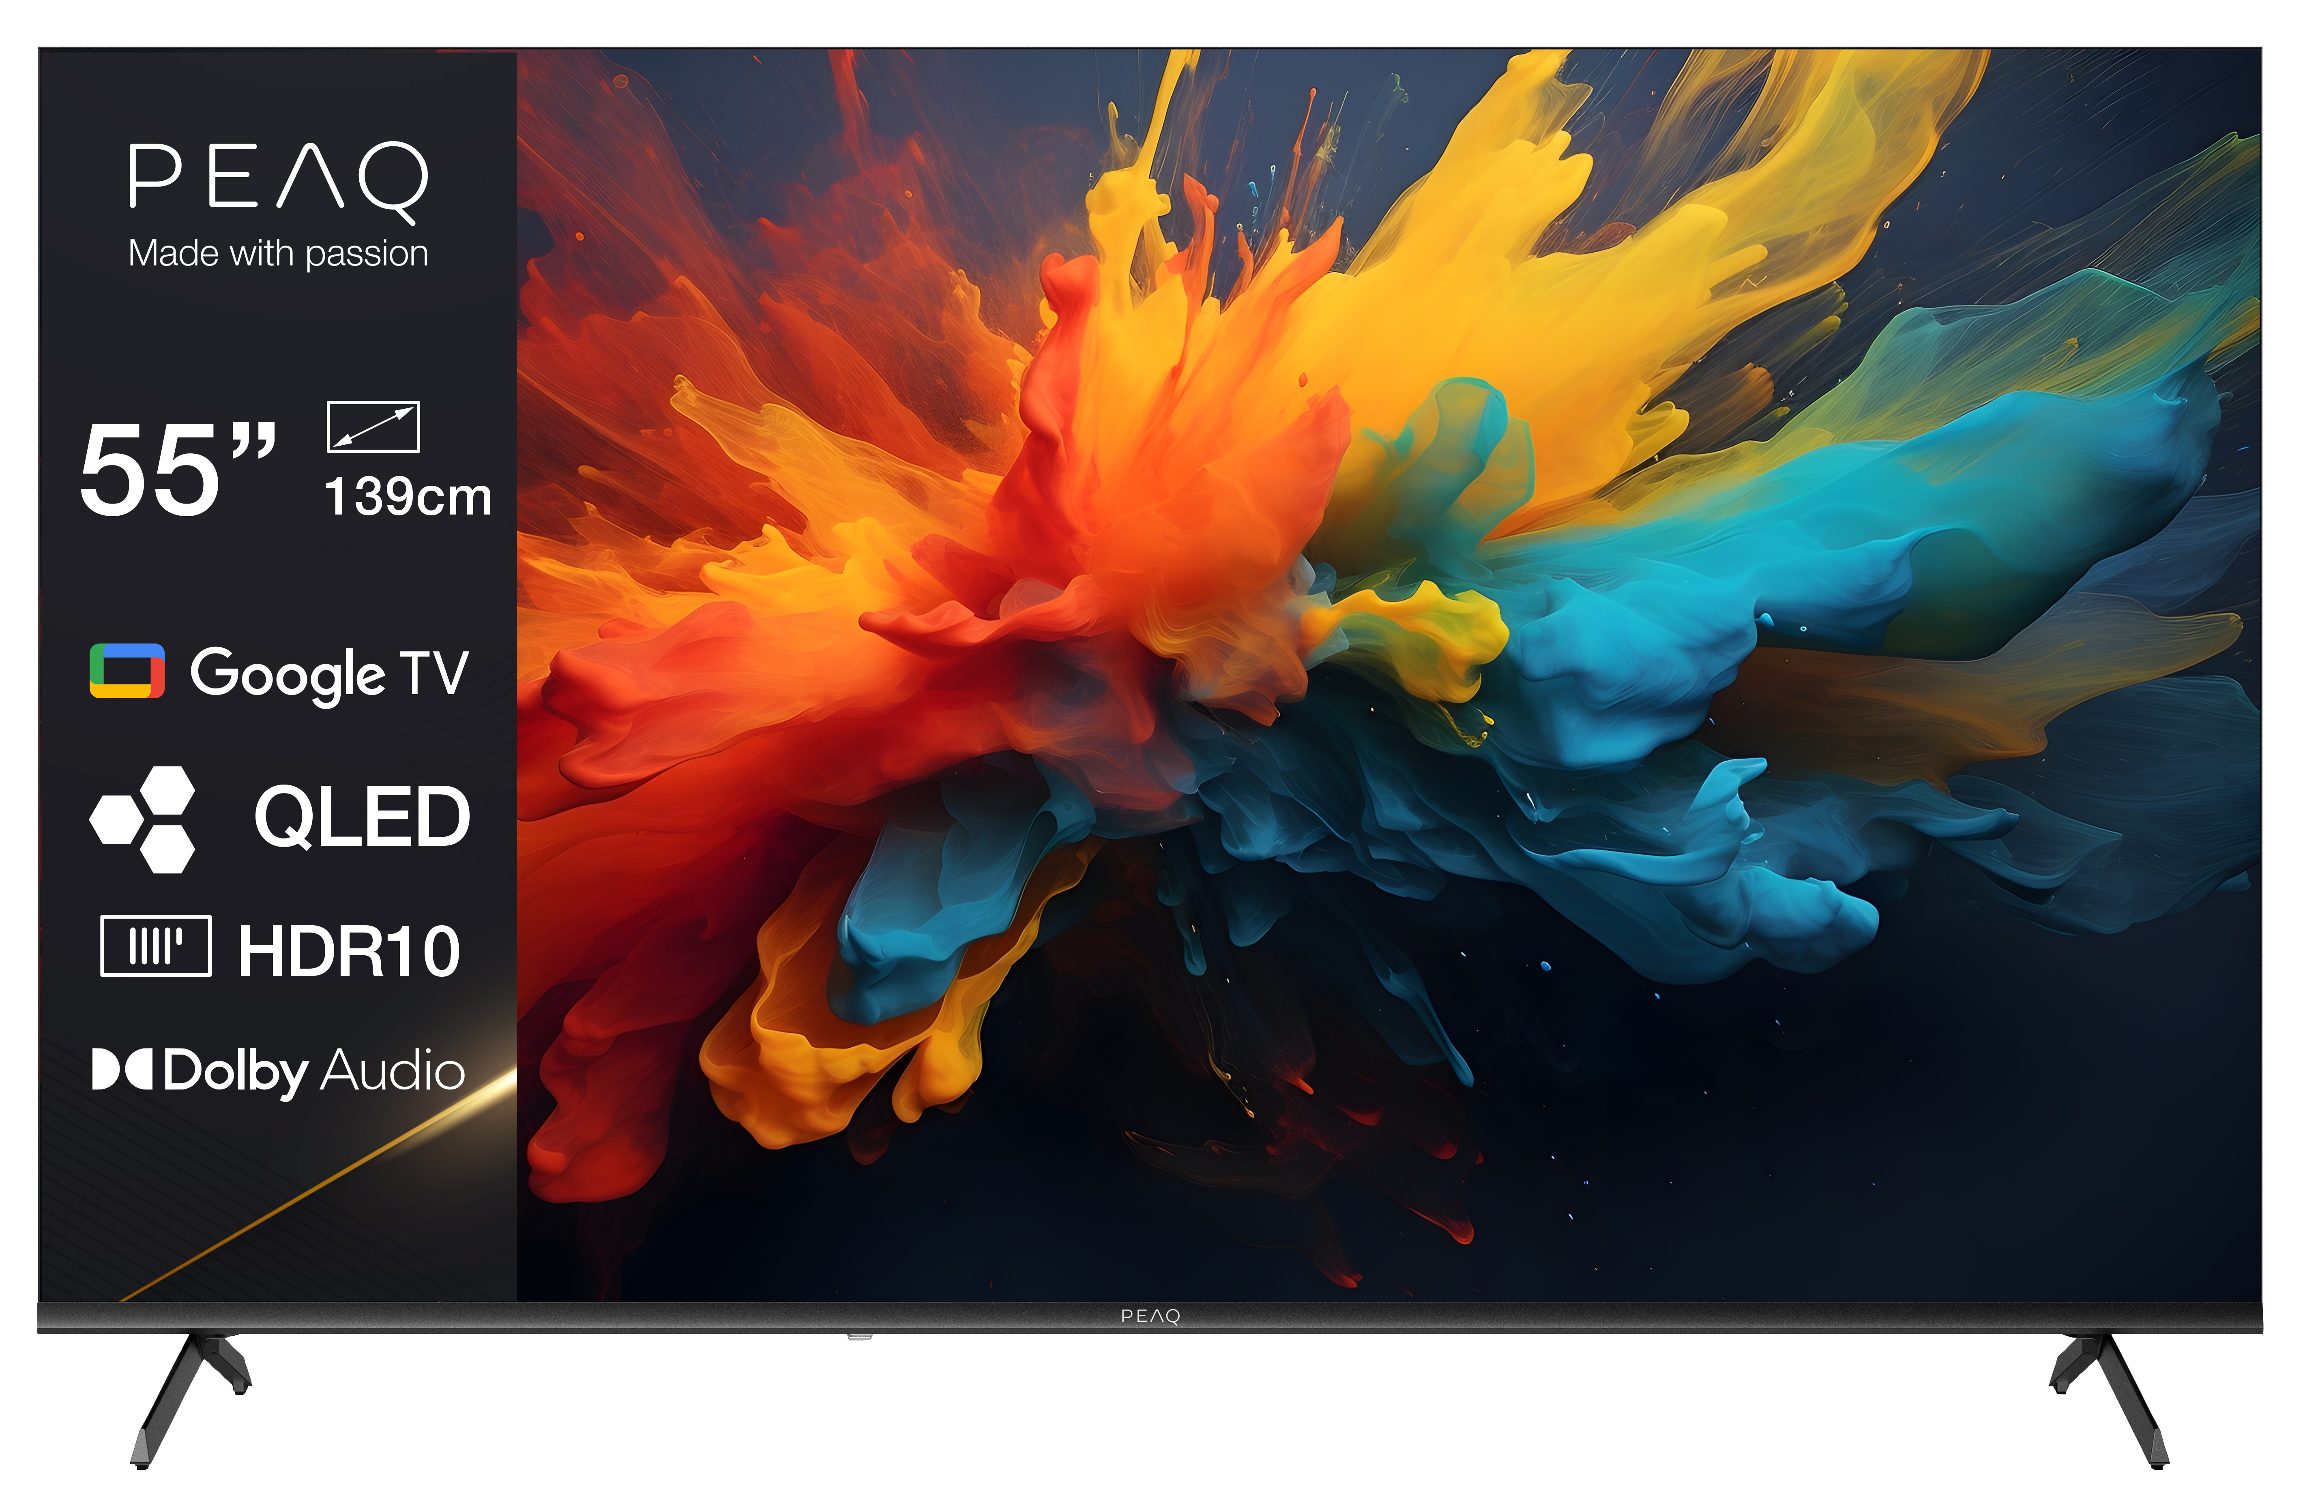Click the Google TV colored screen icon
Viewport: 2303px width, 1486px height.
(x=127, y=671)
